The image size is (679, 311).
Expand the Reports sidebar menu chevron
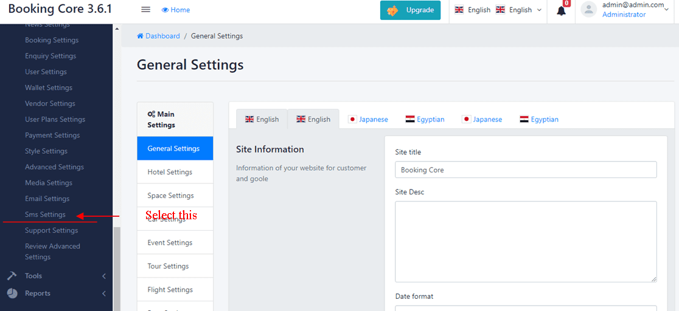(104, 294)
